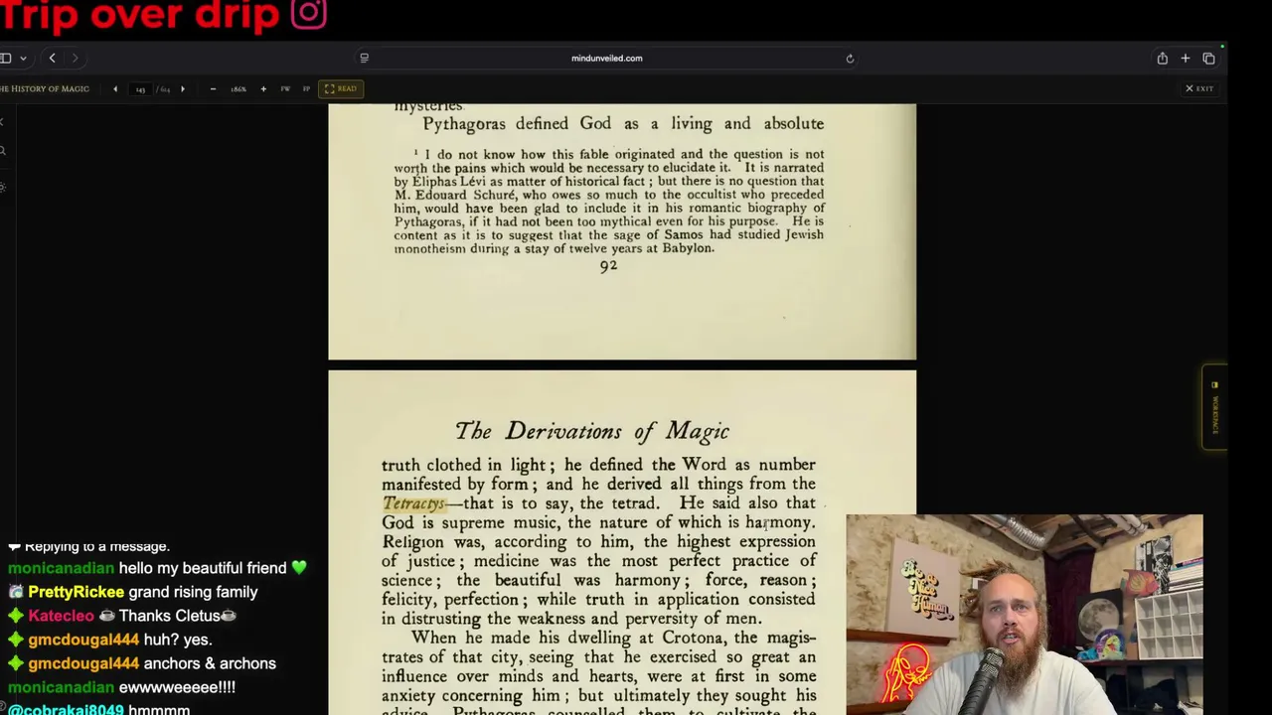Open the reader/page menu icon in address bar
Viewport: 1272px width, 715px height.
pyautogui.click(x=364, y=59)
